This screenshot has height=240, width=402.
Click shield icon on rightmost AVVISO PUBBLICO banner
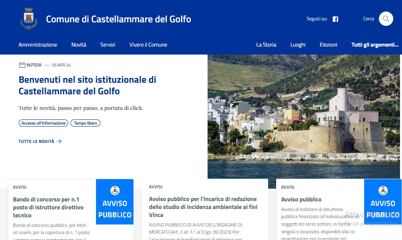[x=382, y=191]
